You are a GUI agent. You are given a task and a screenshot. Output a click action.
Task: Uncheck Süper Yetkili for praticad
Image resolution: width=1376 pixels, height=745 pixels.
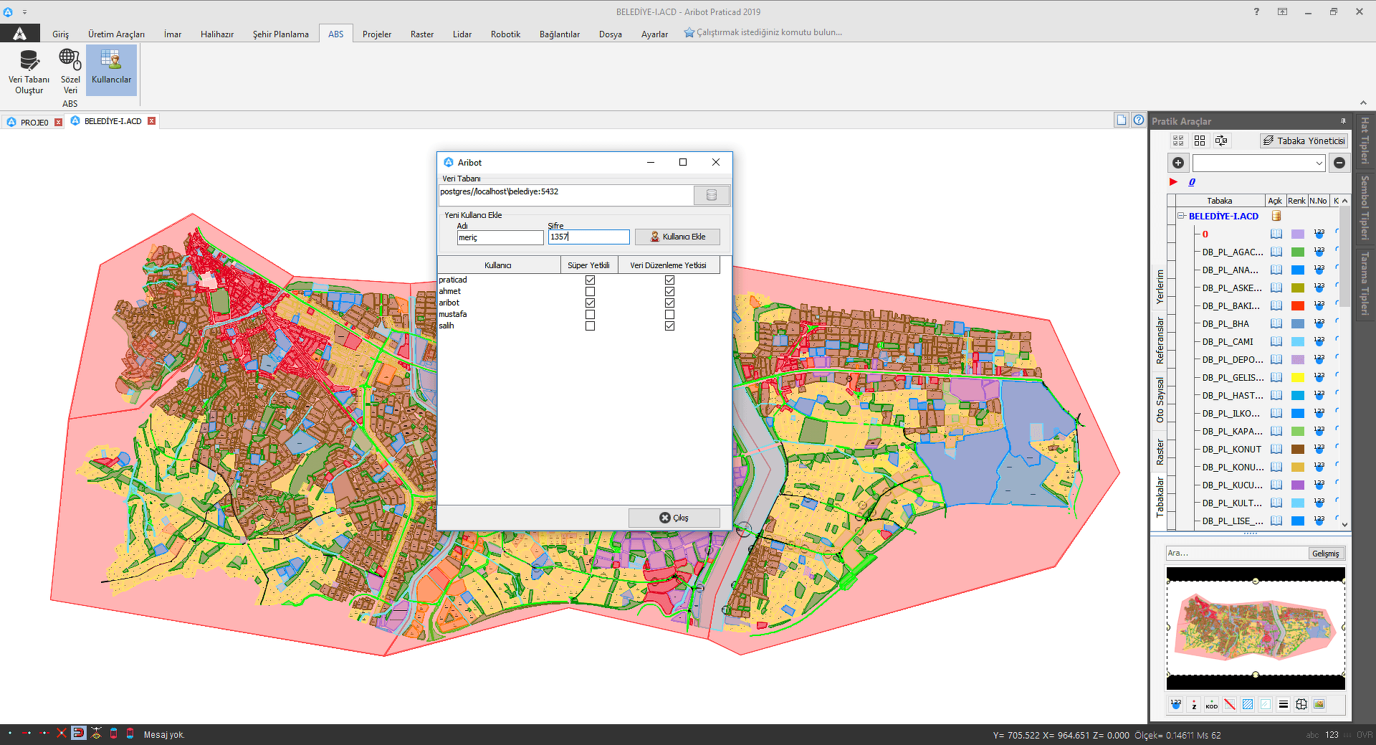click(590, 280)
